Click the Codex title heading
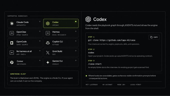 100,19
